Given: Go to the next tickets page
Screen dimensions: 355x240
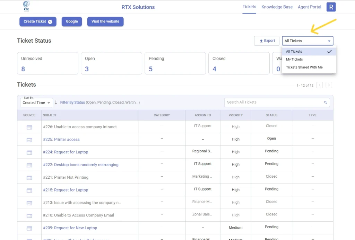Looking at the screenshot, I should coord(329,85).
